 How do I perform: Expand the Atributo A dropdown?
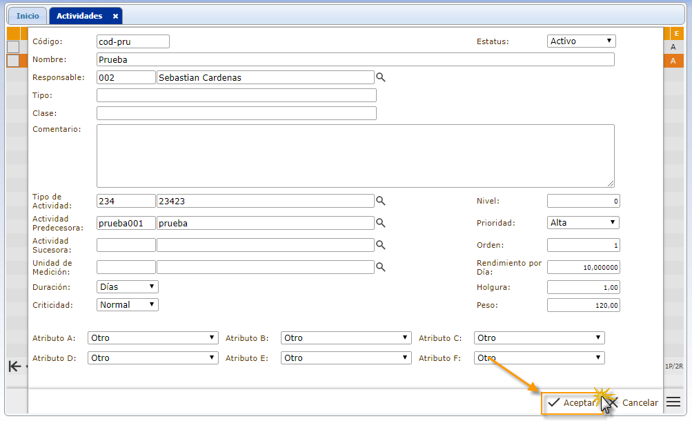[x=153, y=338]
